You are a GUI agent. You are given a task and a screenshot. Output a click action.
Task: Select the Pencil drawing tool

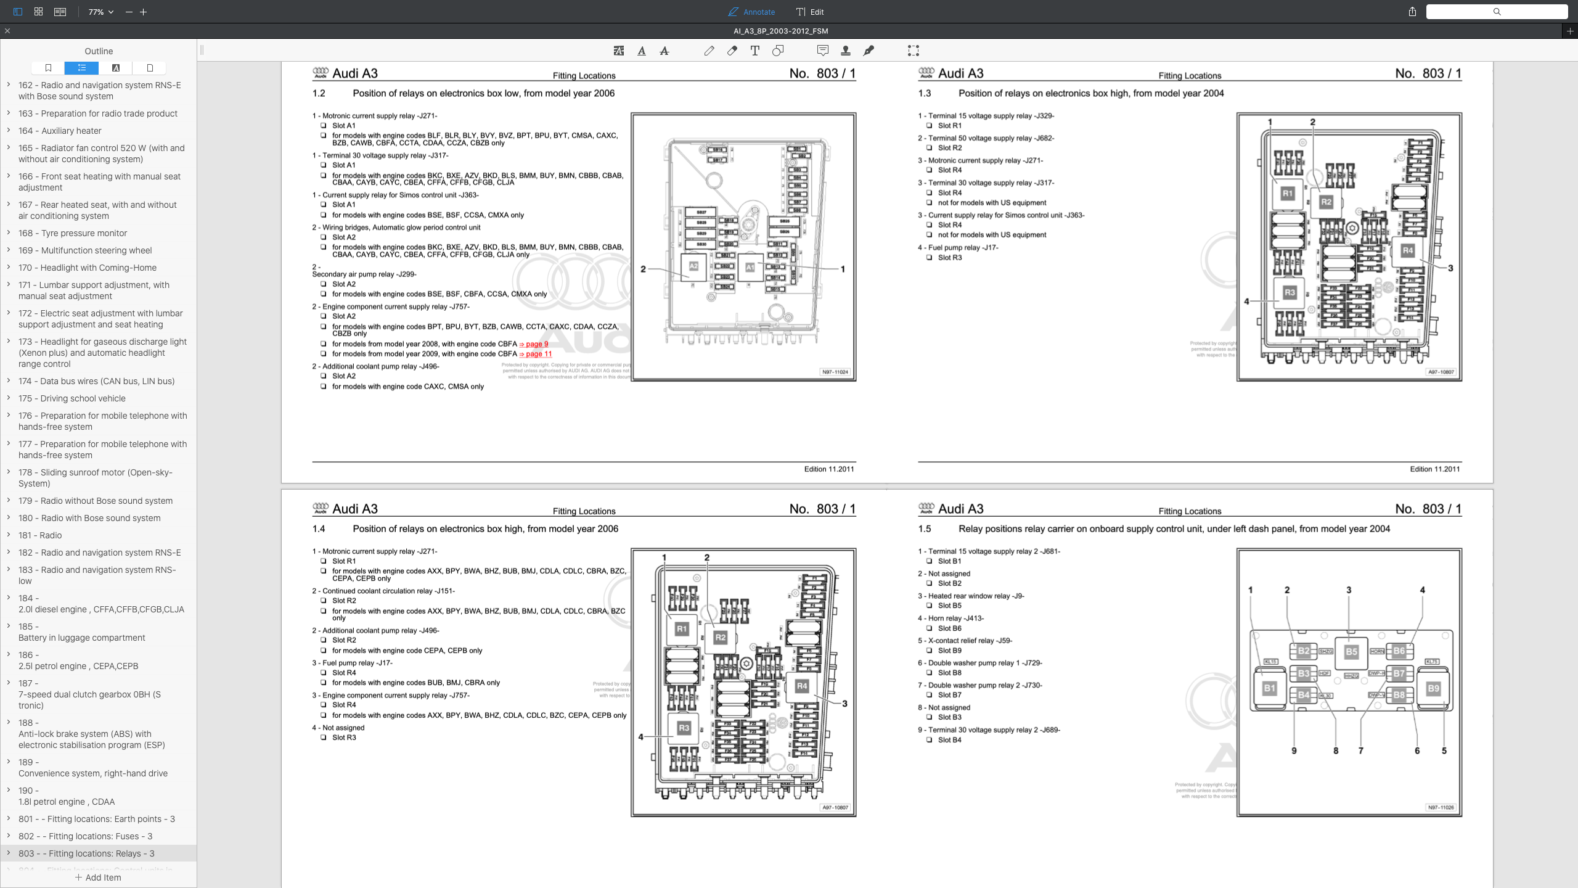[x=709, y=51]
